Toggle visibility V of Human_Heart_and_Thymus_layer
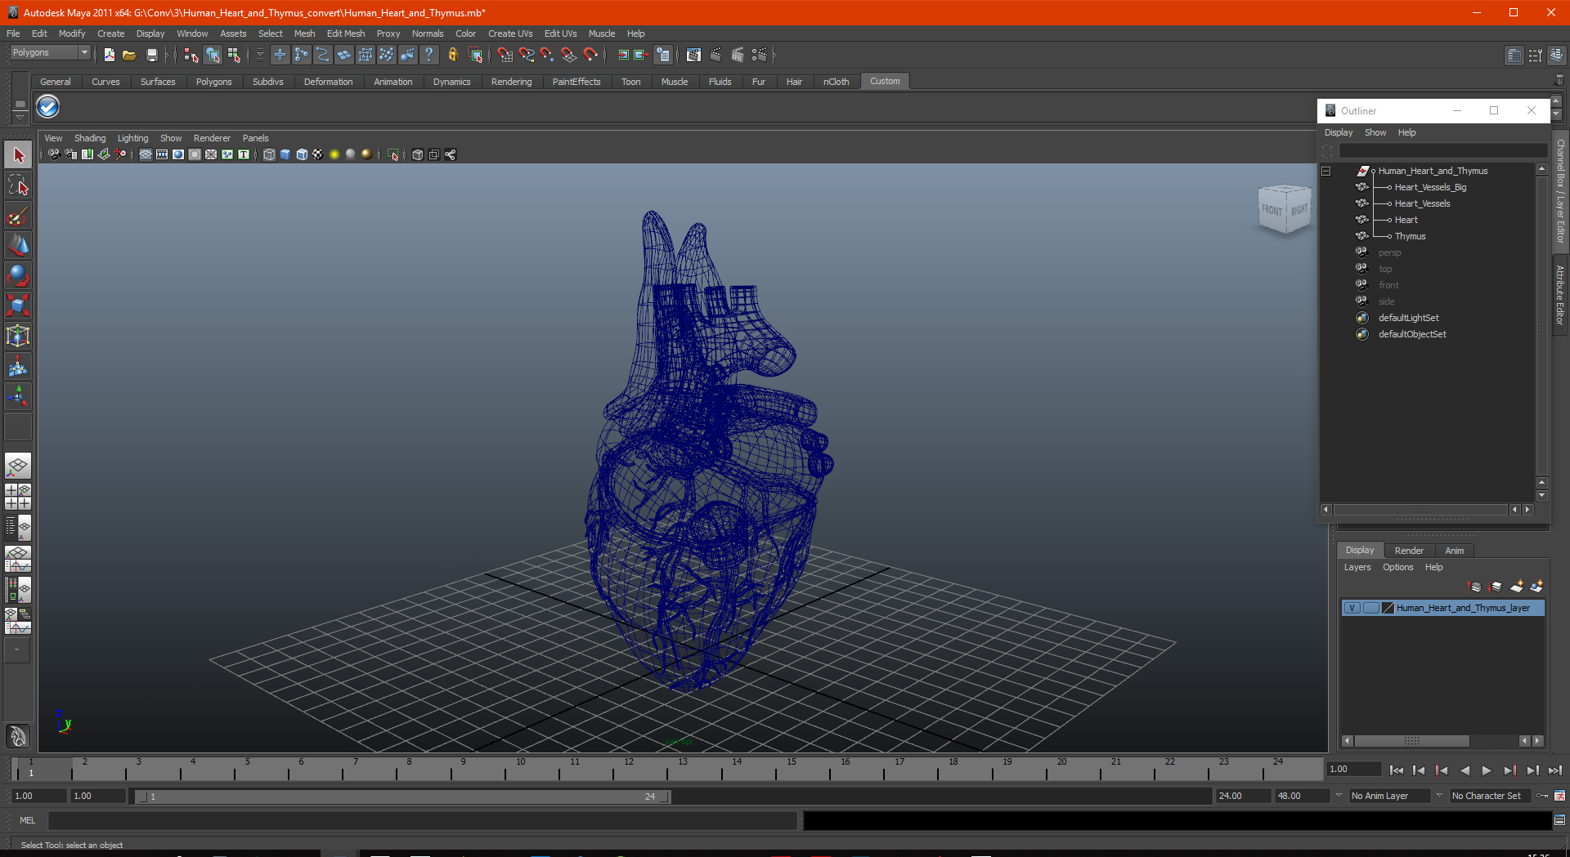This screenshot has width=1570, height=857. (x=1352, y=608)
